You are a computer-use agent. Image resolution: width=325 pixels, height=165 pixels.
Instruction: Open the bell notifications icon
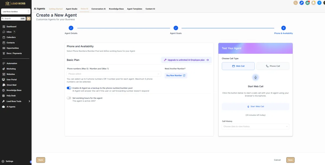[x=313, y=3]
